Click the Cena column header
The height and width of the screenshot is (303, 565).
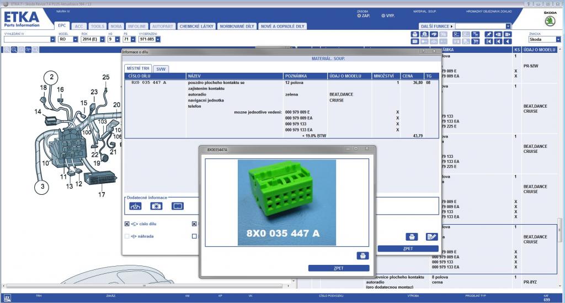point(413,76)
